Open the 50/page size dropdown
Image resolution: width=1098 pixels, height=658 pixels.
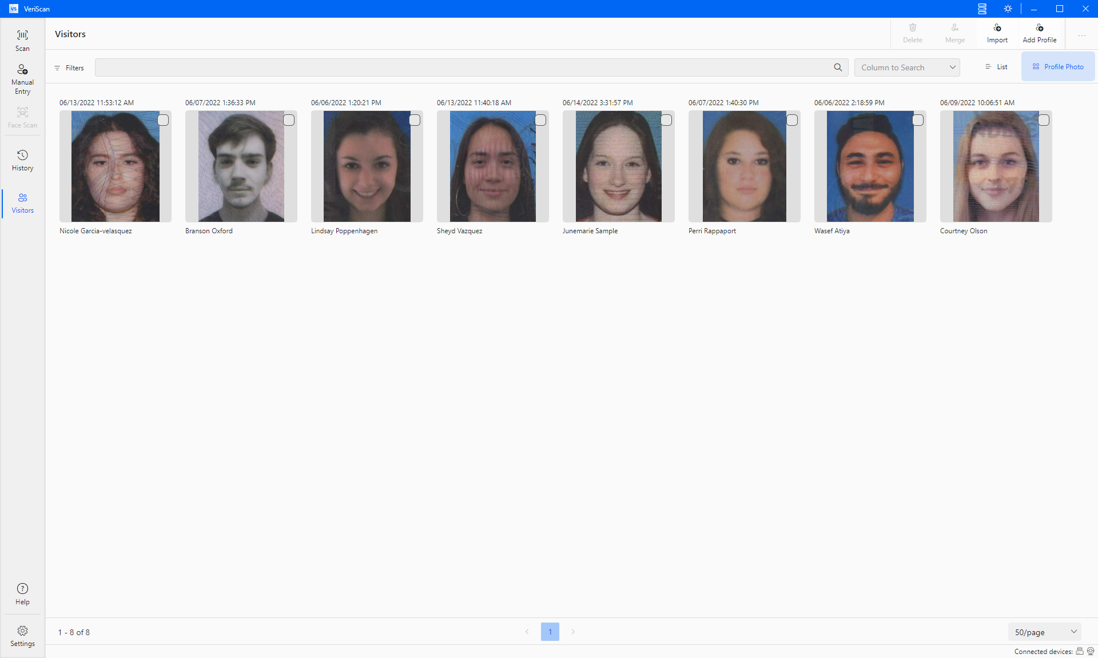pos(1044,632)
